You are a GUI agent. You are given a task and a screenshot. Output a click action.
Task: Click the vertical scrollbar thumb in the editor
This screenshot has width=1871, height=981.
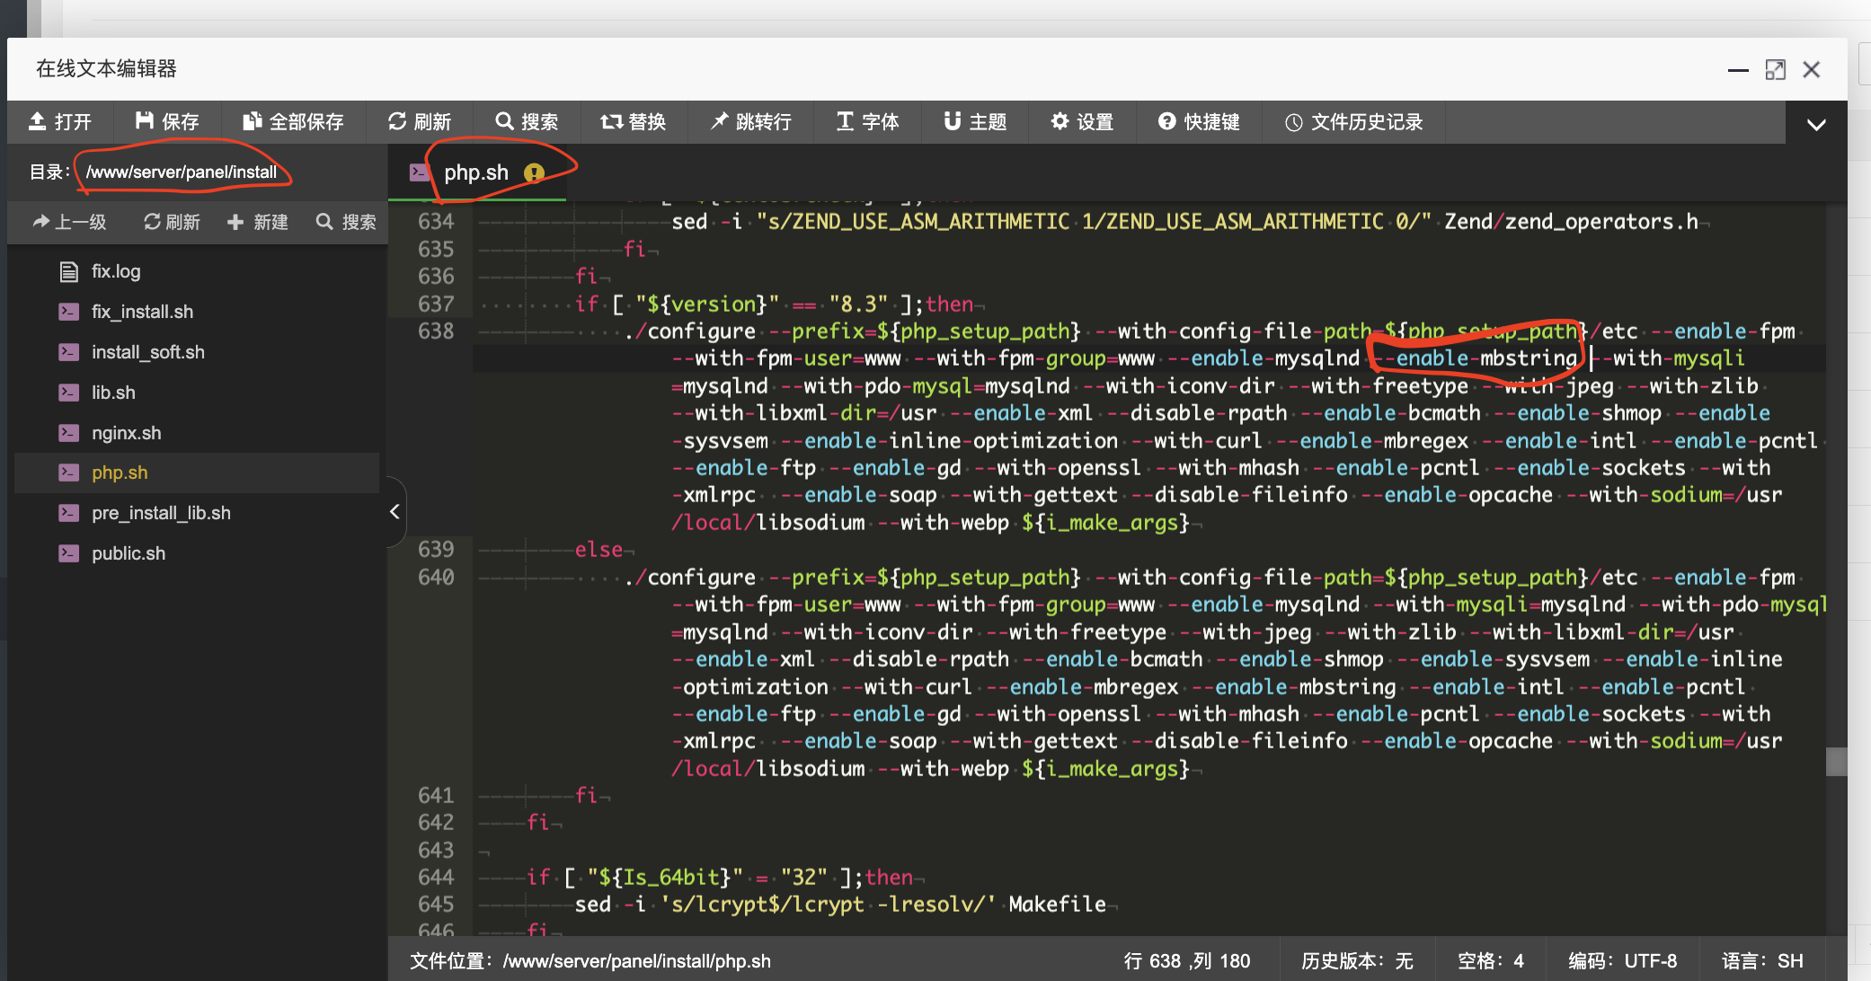click(1836, 762)
